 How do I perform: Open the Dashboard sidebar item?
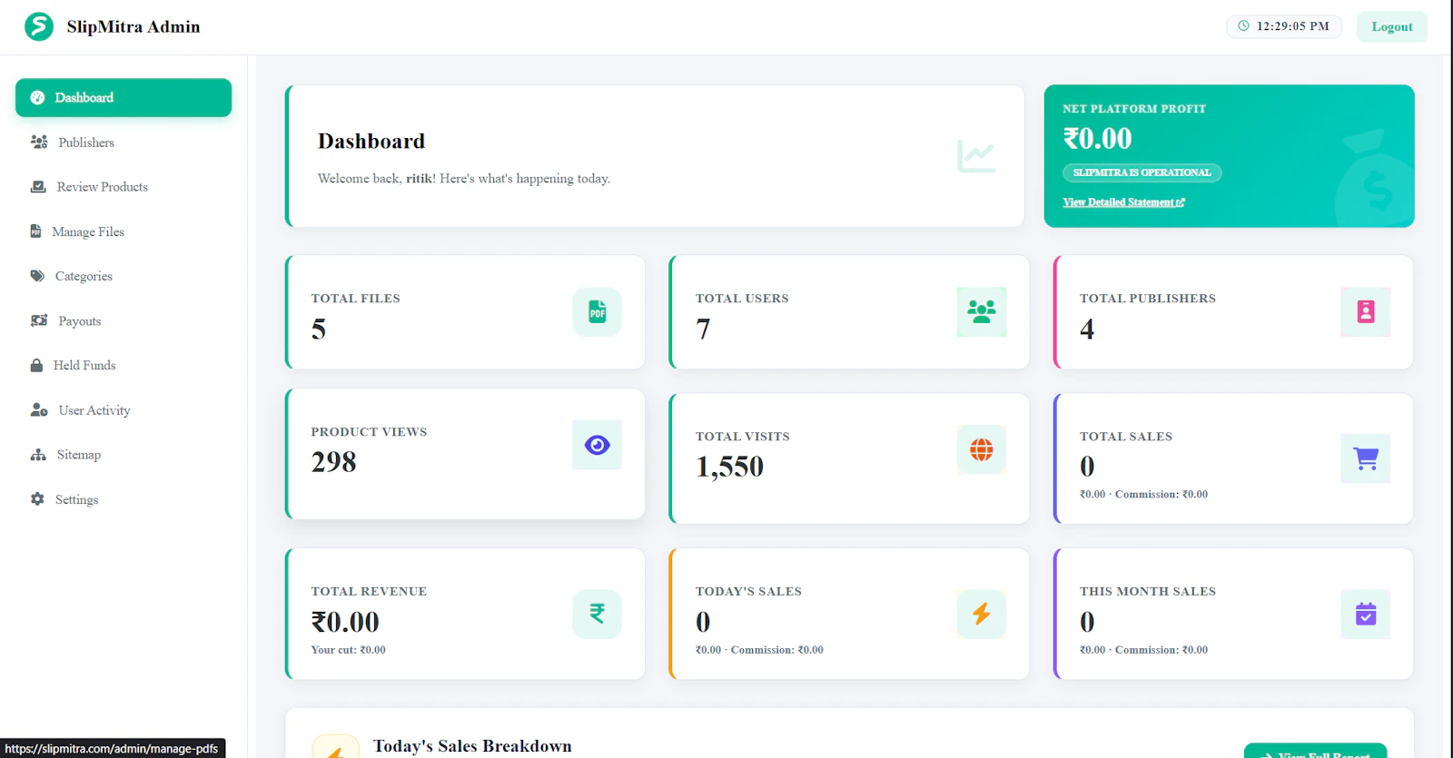124,97
